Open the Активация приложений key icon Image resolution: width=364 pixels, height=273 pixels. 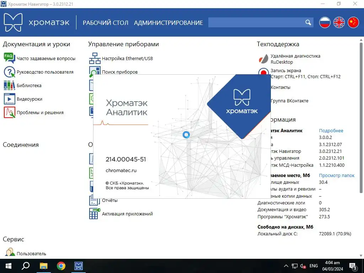point(95,214)
